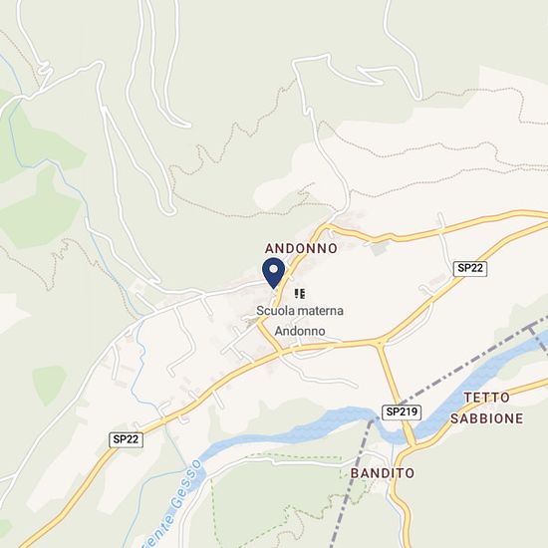
Task: Select the Scuola materna school icon
Action: [x=300, y=294]
